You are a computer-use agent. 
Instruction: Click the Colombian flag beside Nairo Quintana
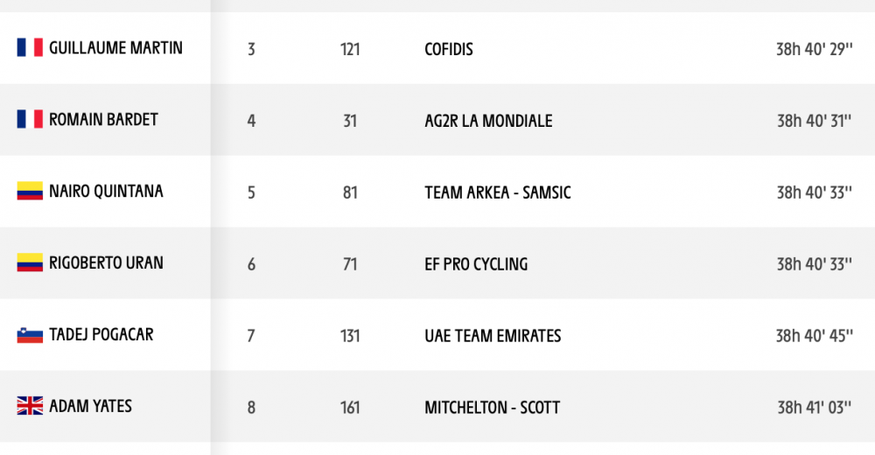point(30,191)
